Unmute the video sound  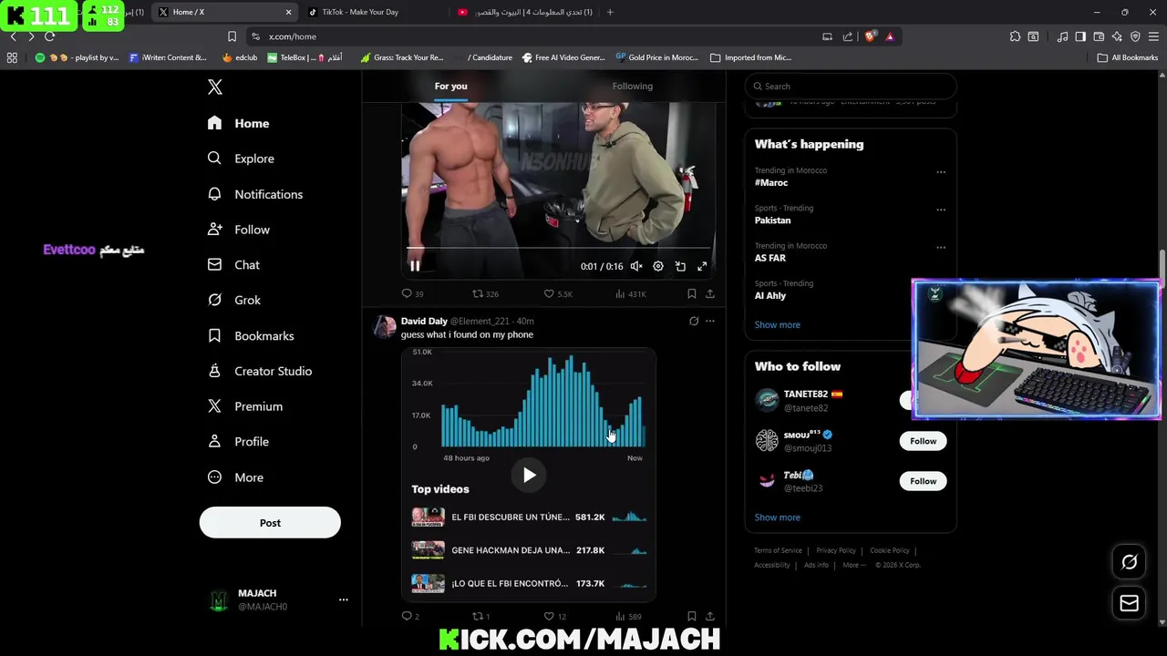tap(636, 266)
